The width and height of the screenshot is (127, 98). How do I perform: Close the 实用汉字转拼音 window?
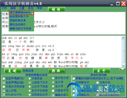123,4
